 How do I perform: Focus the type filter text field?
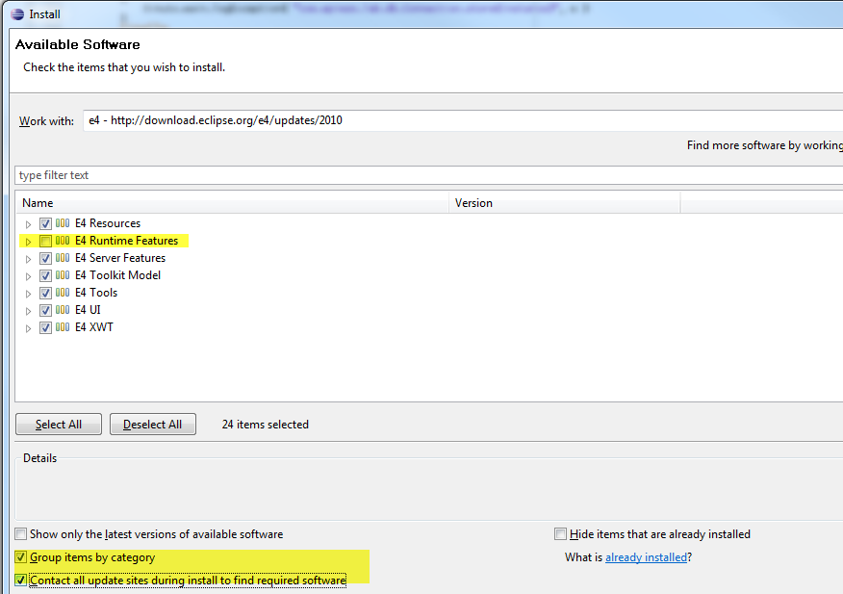tap(429, 175)
